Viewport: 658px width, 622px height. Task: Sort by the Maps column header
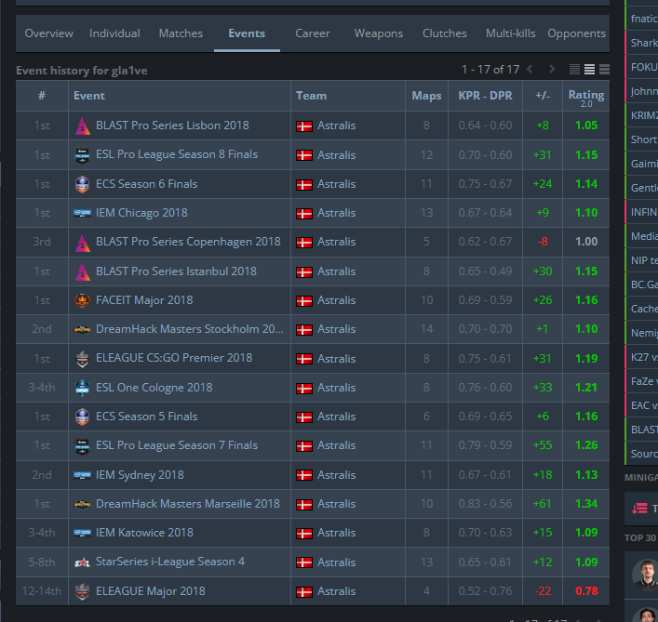[x=426, y=96]
